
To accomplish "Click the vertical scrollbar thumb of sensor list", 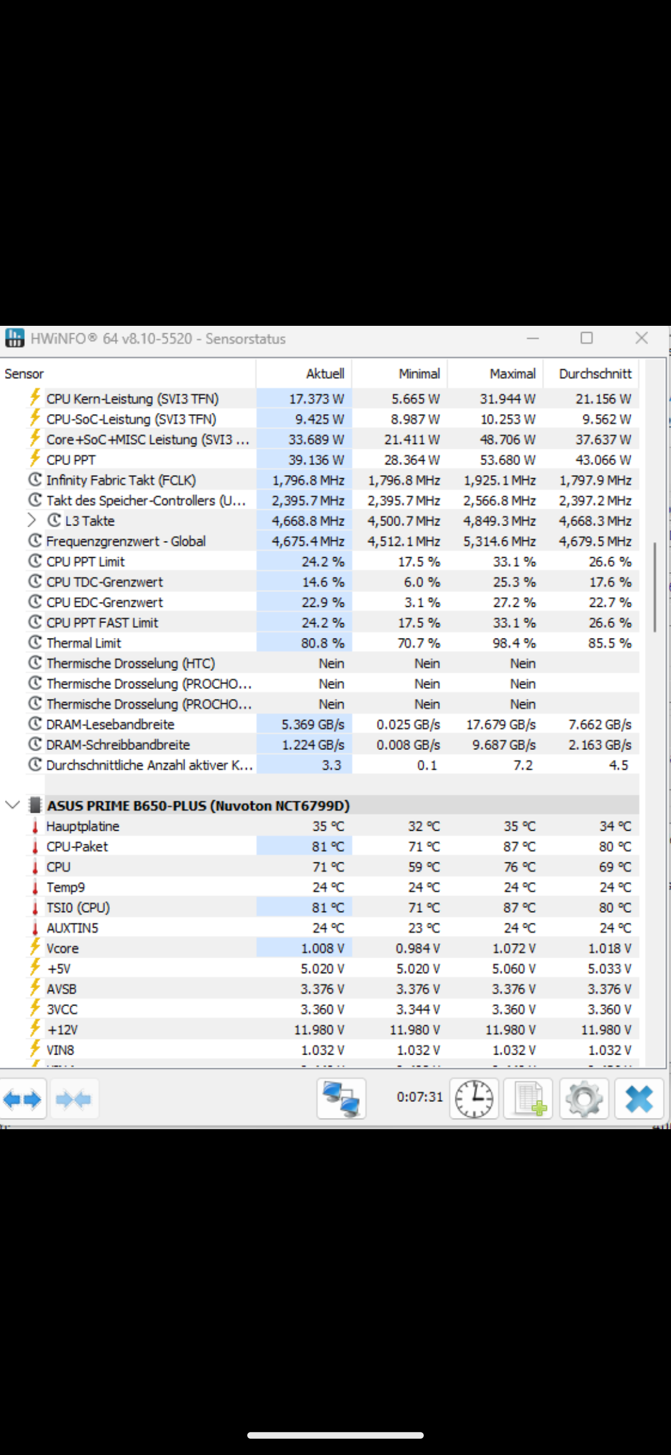I will click(654, 587).
